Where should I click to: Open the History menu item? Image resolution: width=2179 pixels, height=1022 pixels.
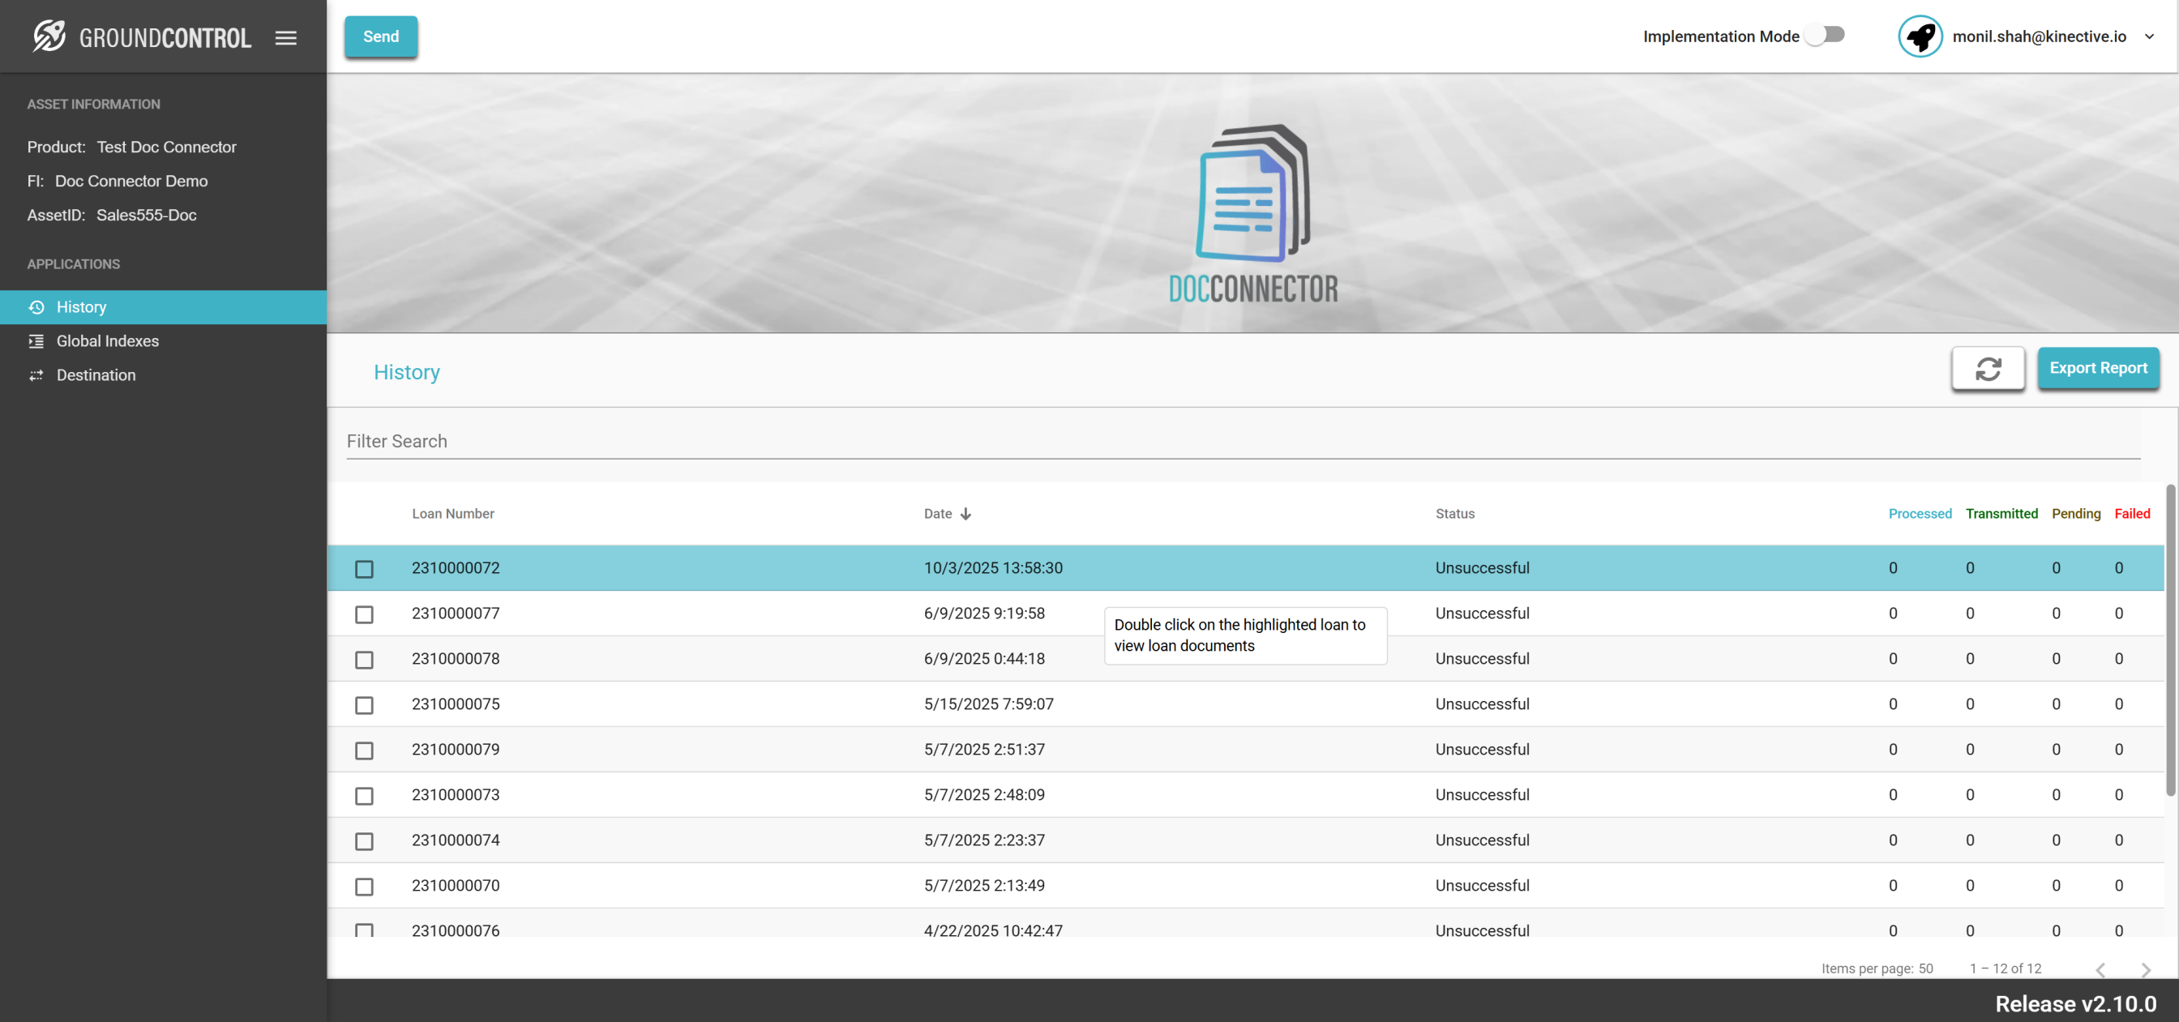tap(81, 307)
